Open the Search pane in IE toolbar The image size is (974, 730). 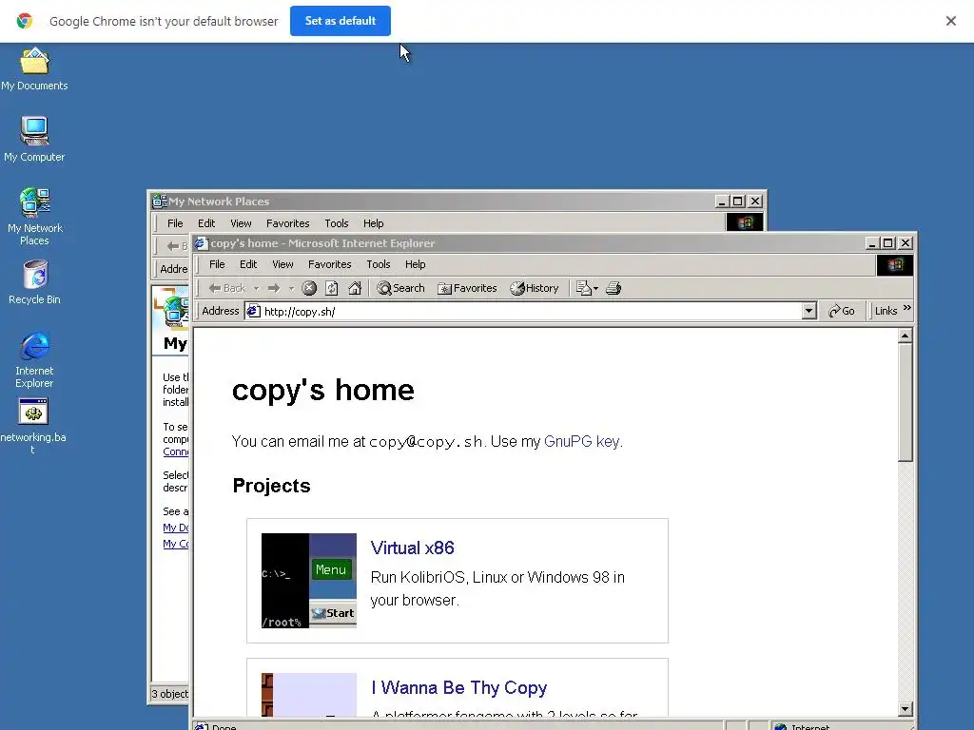pyautogui.click(x=401, y=288)
